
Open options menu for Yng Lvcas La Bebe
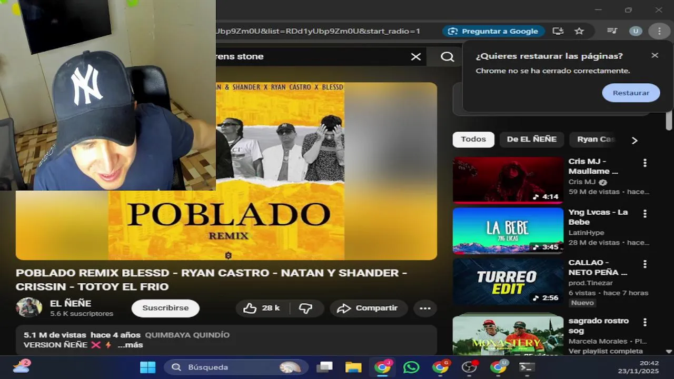point(645,214)
